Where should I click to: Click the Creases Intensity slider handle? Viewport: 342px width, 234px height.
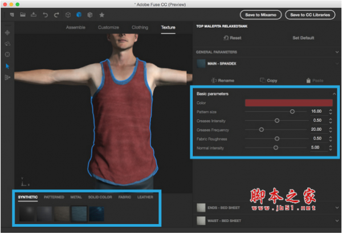(x=277, y=121)
